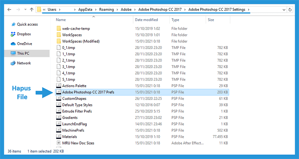Image resolution: width=299 pixels, height=159 pixels.
Task: Select the CustomShapes file icon
Action: [x=59, y=98]
